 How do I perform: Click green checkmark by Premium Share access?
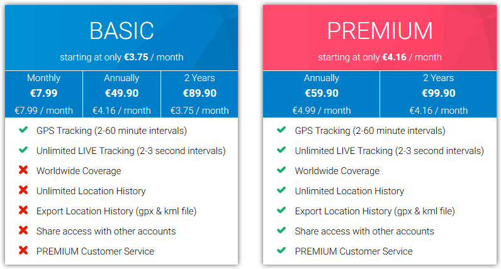click(281, 231)
